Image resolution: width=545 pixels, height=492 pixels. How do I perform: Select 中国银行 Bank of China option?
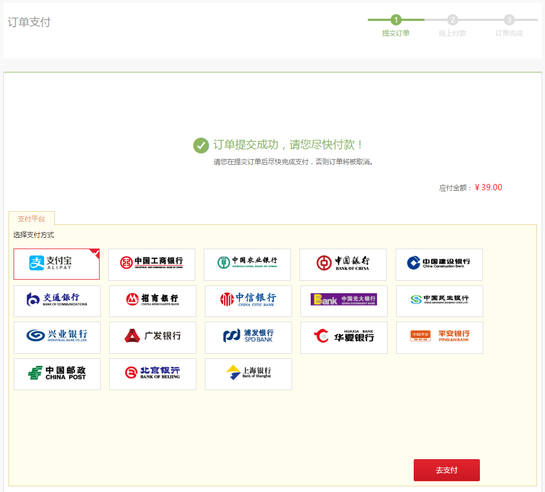[343, 264]
